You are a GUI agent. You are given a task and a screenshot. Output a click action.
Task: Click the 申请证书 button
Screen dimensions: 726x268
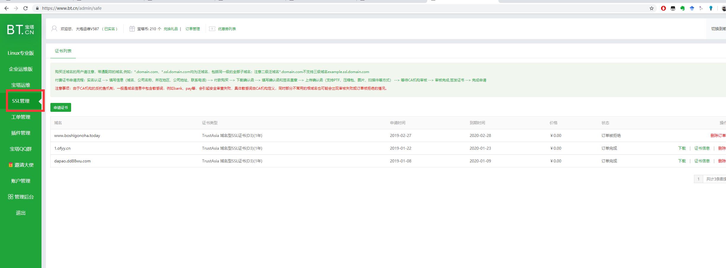click(61, 107)
